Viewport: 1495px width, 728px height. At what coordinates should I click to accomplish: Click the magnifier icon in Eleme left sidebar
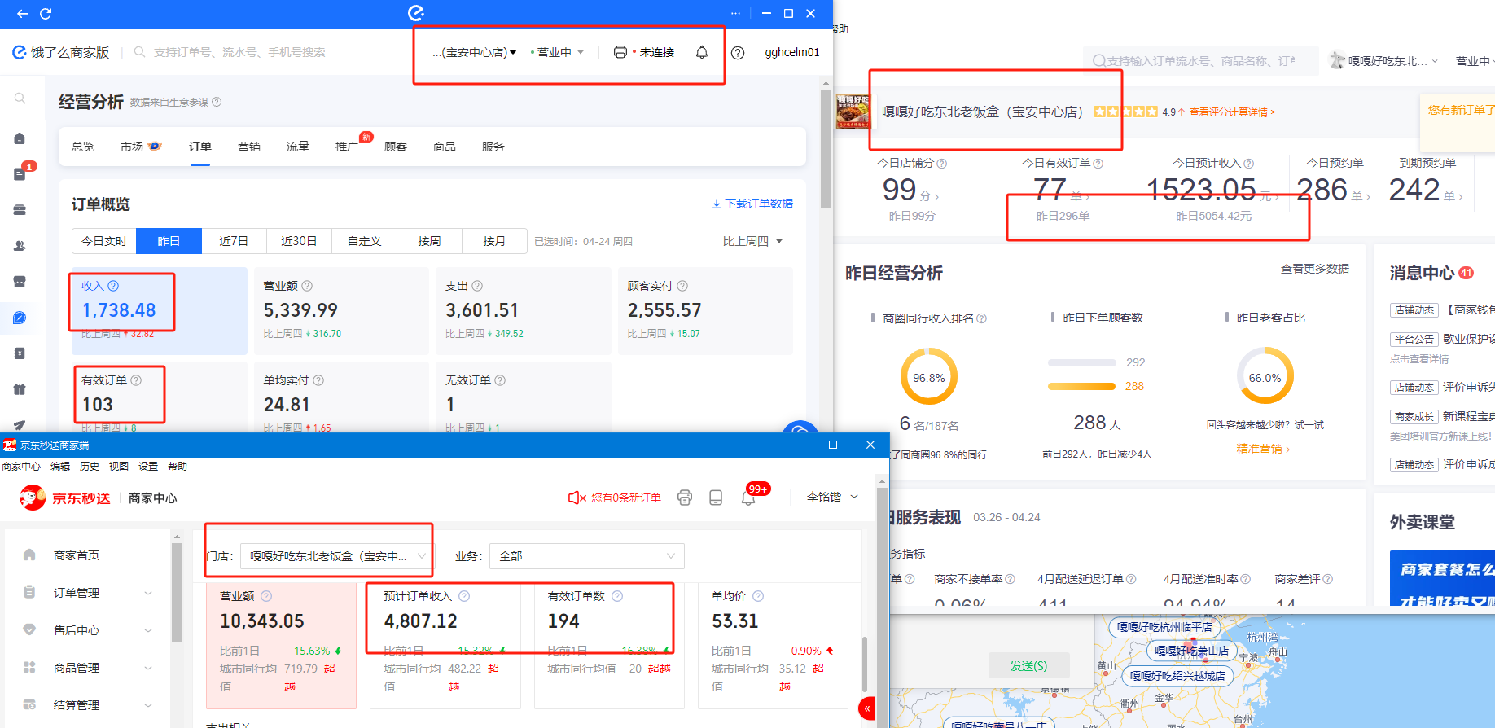coord(20,99)
